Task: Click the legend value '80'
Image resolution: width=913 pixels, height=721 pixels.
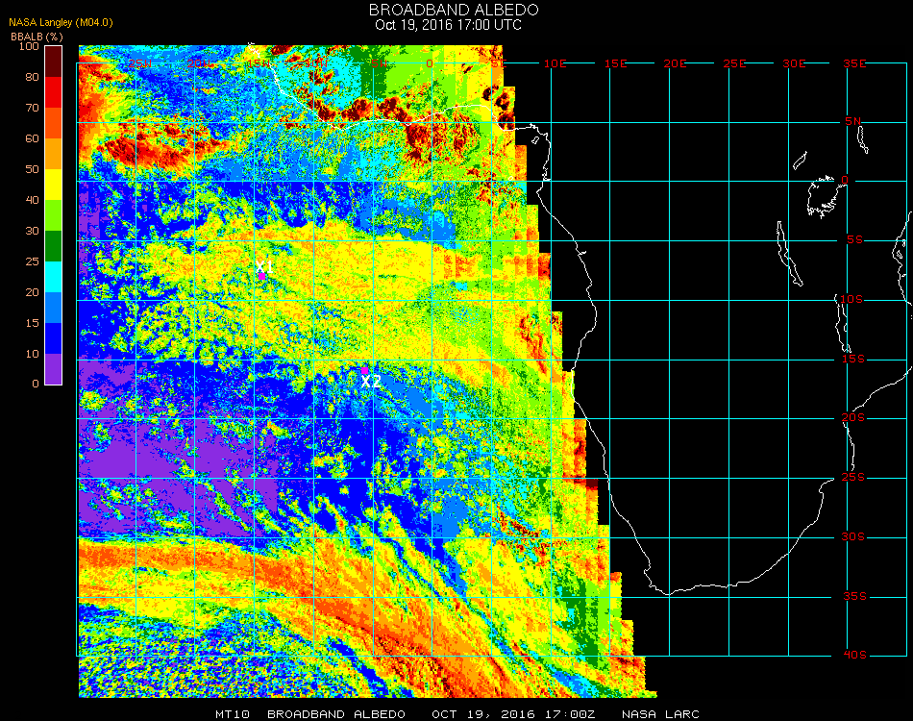Action: coord(32,77)
